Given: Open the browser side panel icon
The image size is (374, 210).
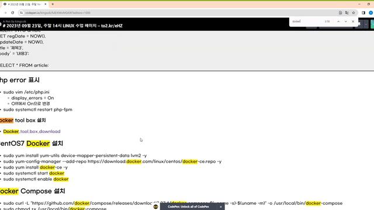Looking at the screenshot, I should (x=363, y=13).
